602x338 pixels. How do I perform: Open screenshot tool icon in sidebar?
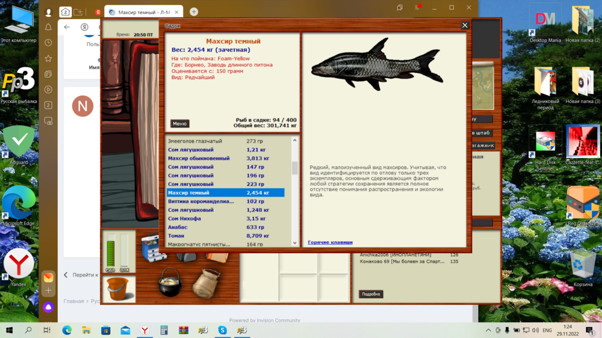pos(48,121)
